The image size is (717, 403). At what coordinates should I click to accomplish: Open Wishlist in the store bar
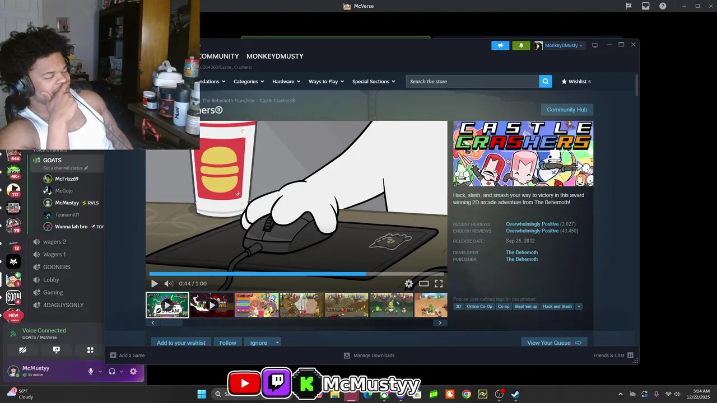tap(576, 81)
